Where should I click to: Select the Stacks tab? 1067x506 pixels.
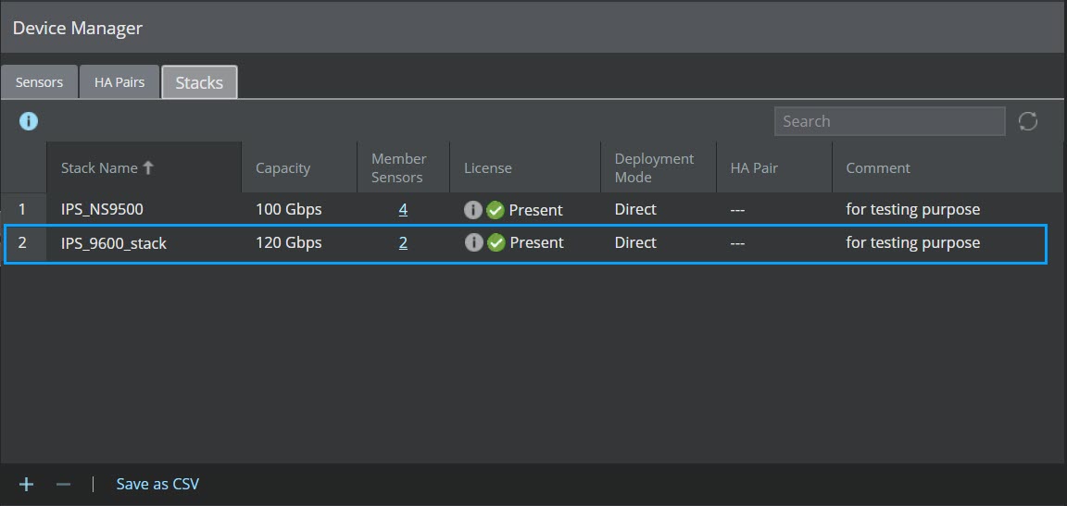(199, 82)
